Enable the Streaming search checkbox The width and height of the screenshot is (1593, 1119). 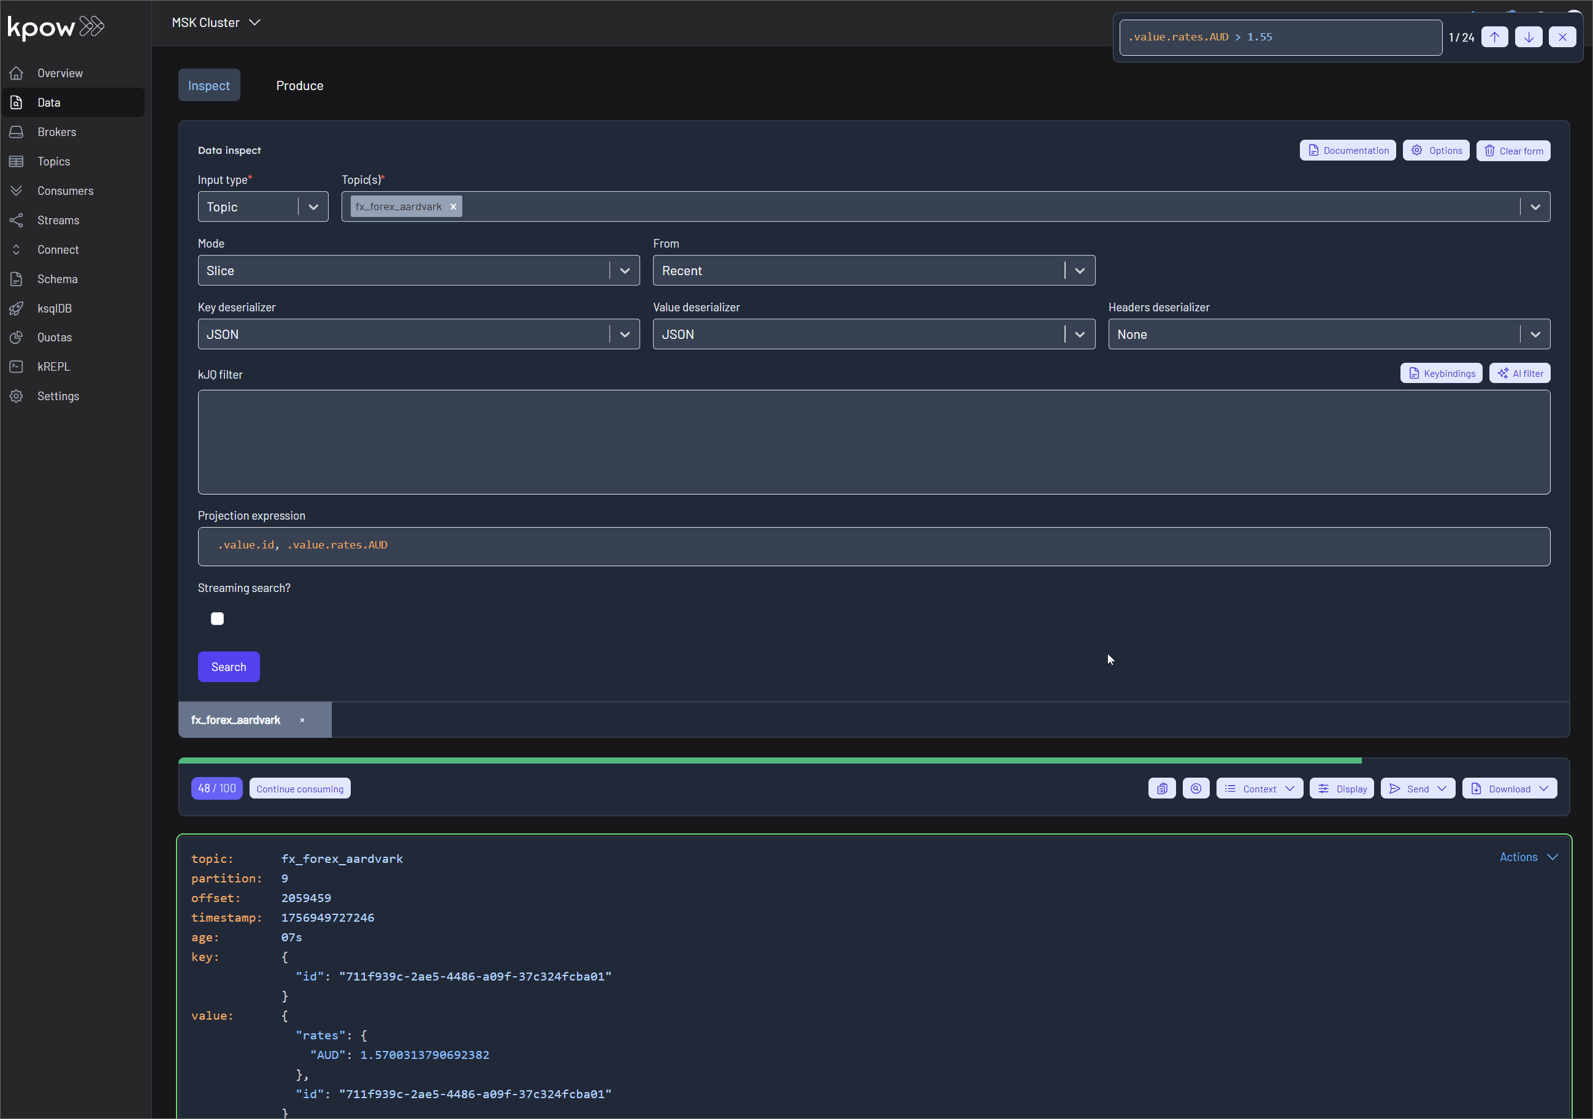(x=217, y=618)
